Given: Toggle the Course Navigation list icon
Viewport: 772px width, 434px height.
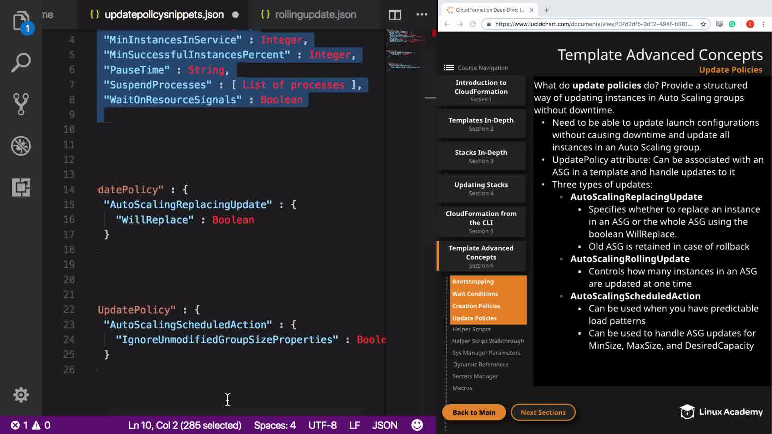Looking at the screenshot, I should (x=449, y=68).
